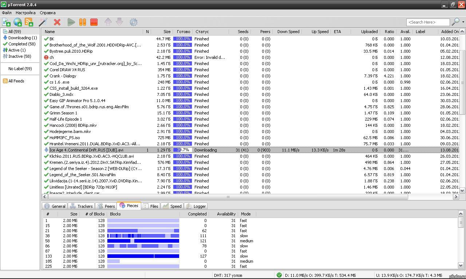466x279 pixels.
Task: Open the Файл menu
Action: pyautogui.click(x=7, y=13)
